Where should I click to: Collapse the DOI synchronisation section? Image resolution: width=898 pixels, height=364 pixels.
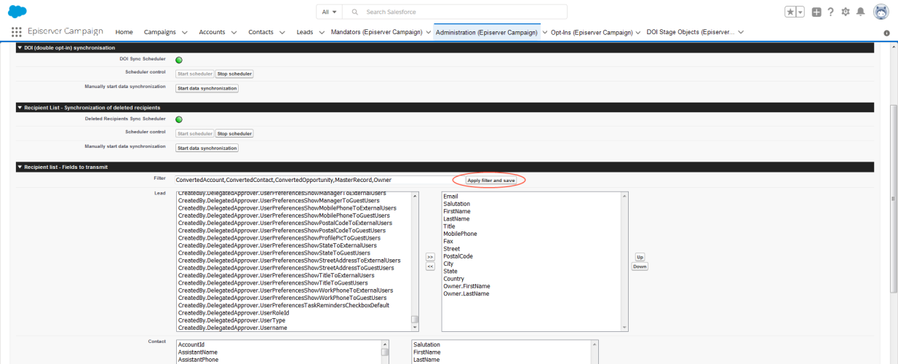[x=20, y=47]
